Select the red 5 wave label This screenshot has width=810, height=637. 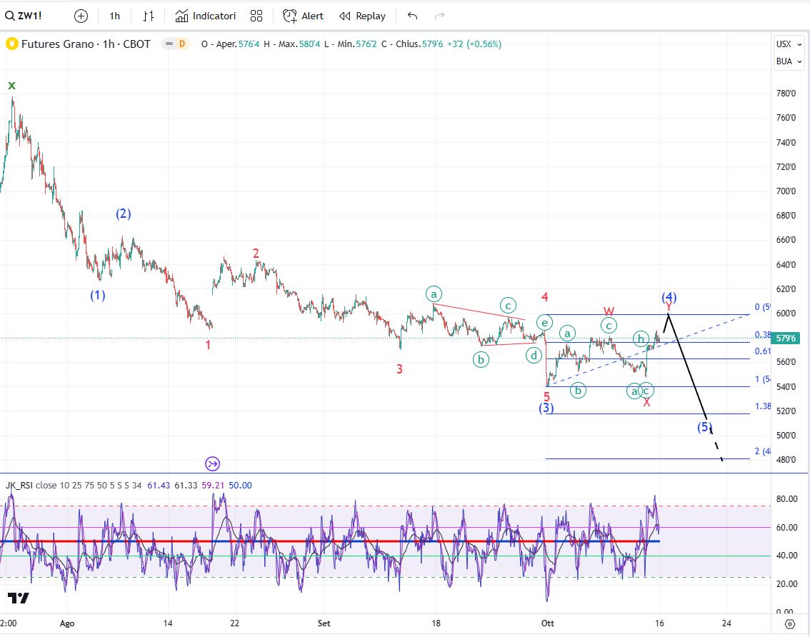tap(546, 397)
